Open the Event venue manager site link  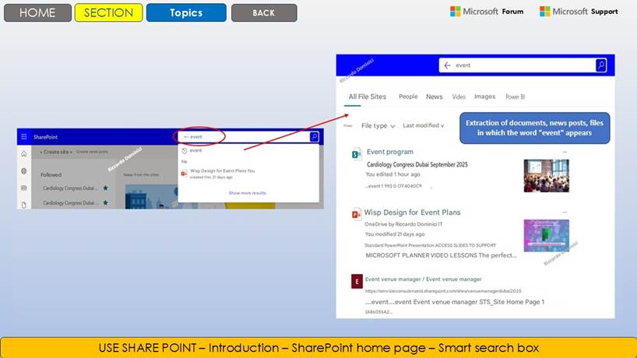[x=423, y=279]
